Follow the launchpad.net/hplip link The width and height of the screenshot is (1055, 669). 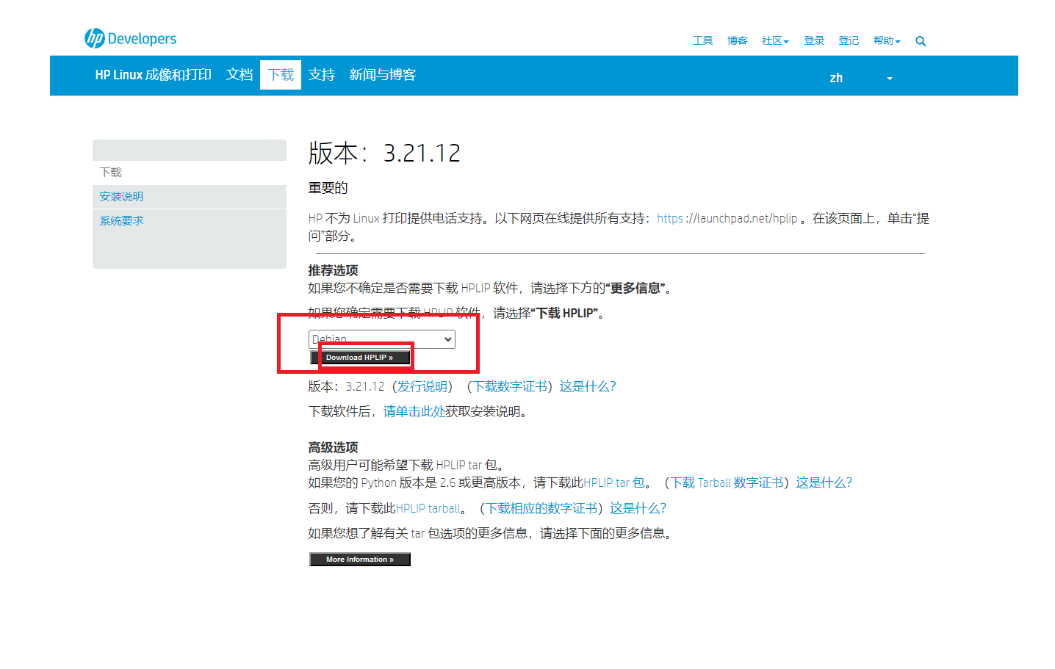coord(727,218)
